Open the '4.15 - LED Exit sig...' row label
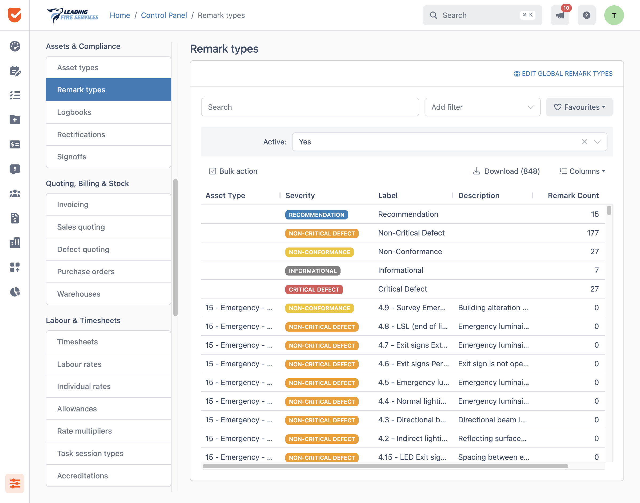 click(412, 457)
